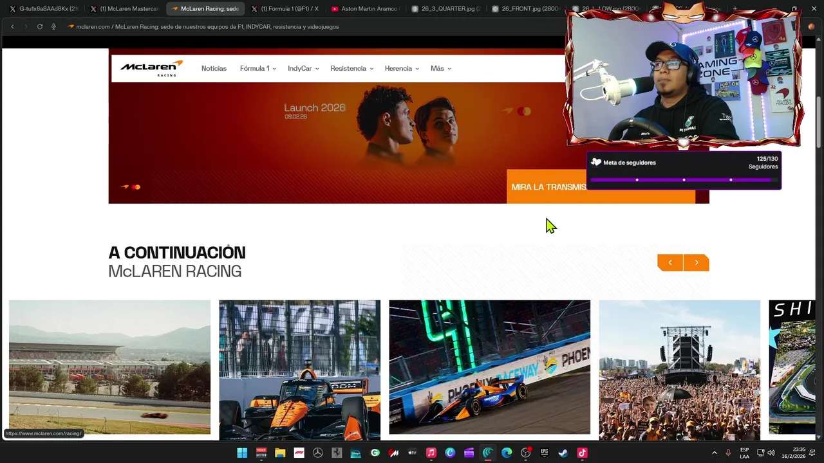
Task: Open network and volume quick settings
Action: pos(766,453)
